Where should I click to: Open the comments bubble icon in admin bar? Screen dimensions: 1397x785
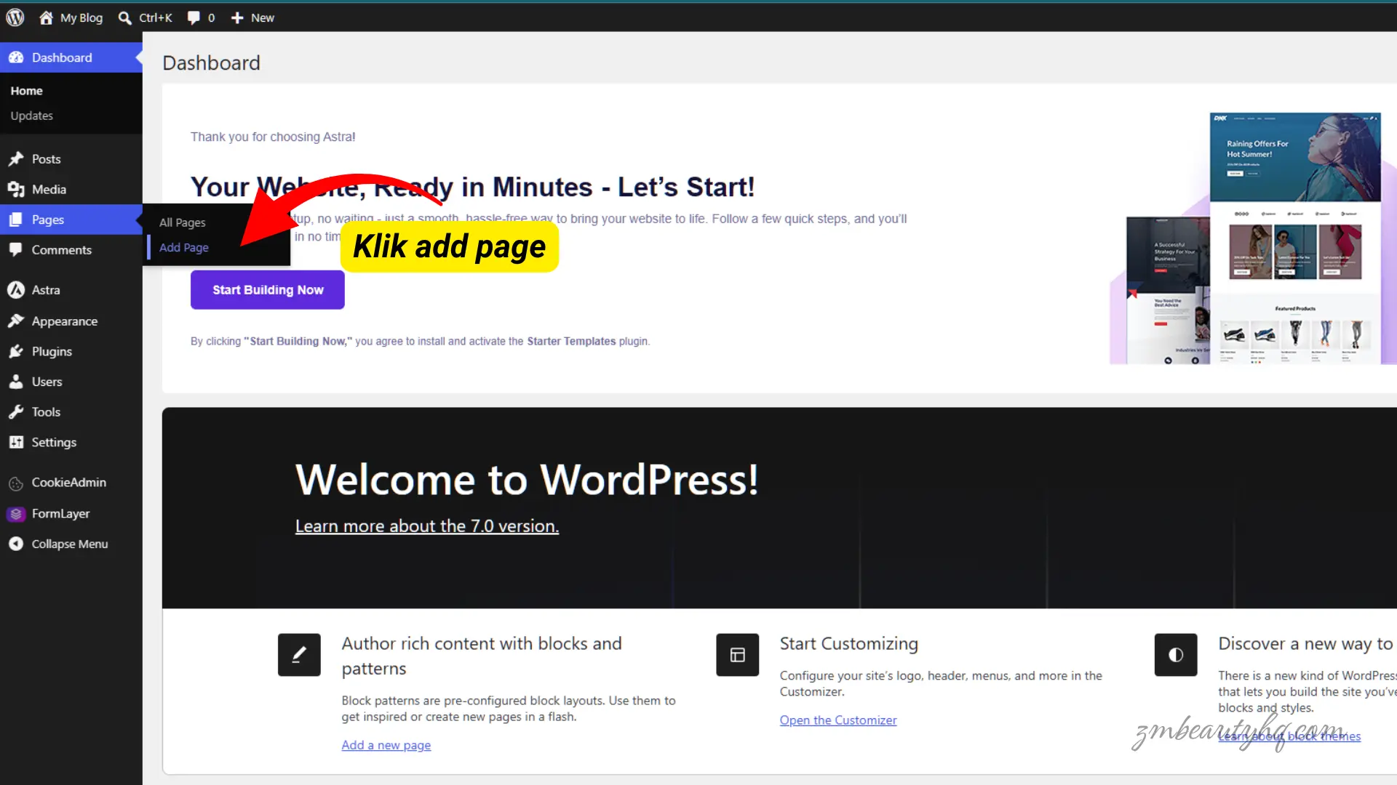click(x=194, y=17)
